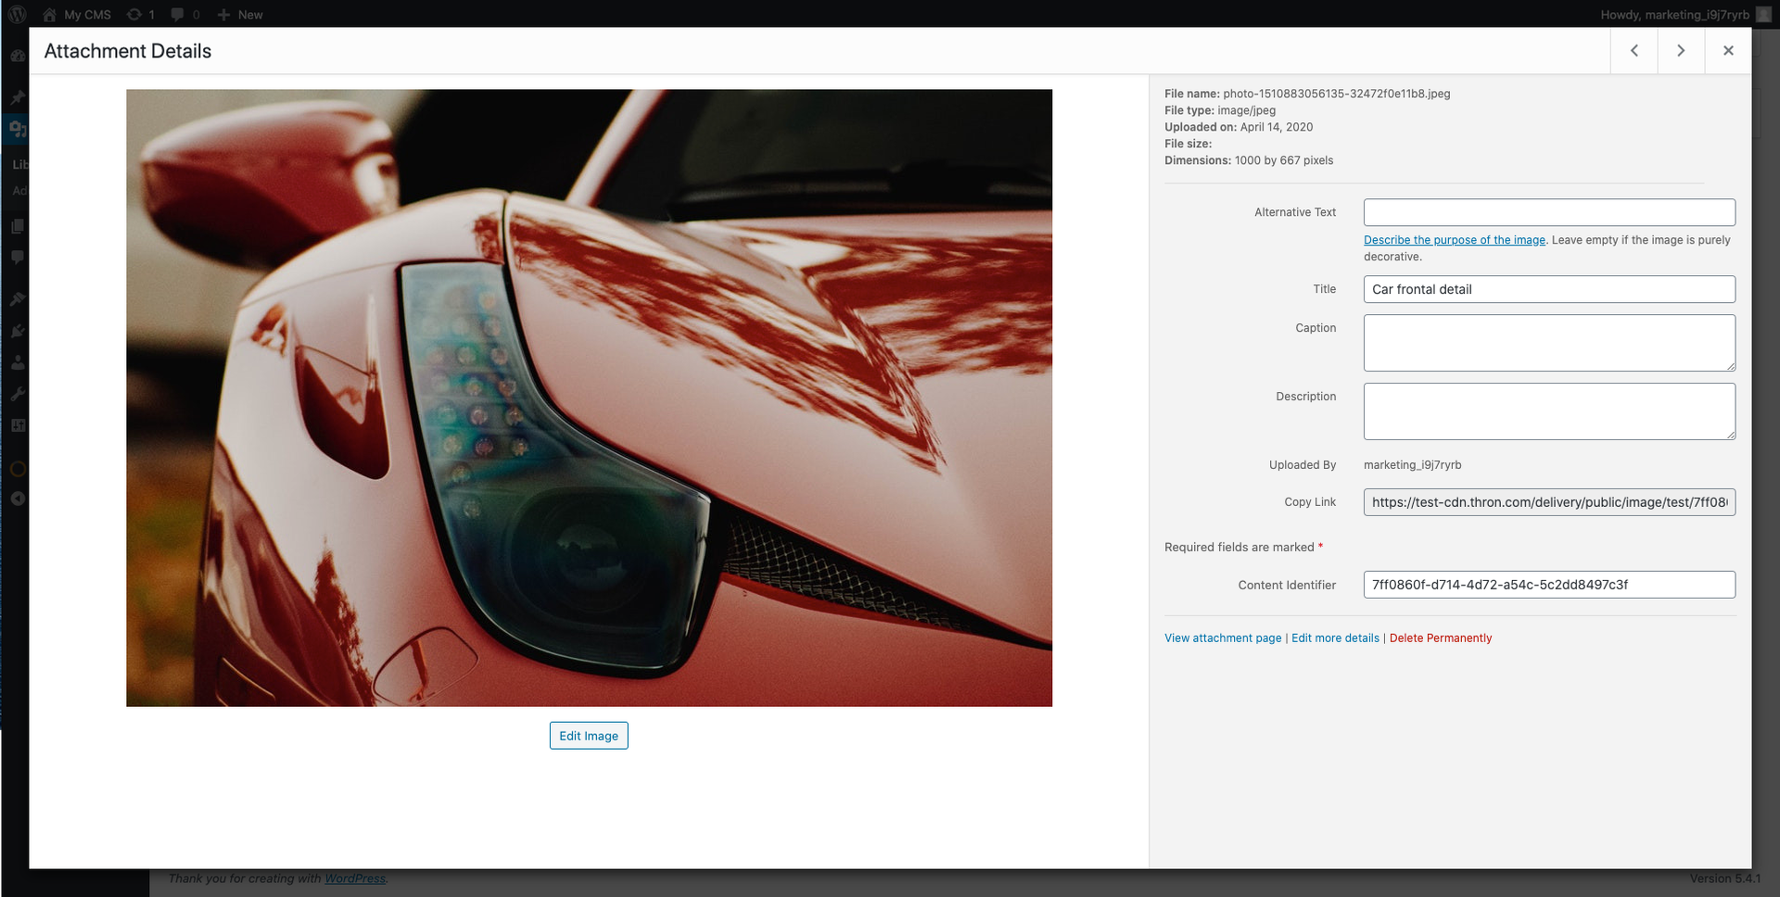
Task: Click the 'April 14, 2020' upload date
Action: (1277, 127)
